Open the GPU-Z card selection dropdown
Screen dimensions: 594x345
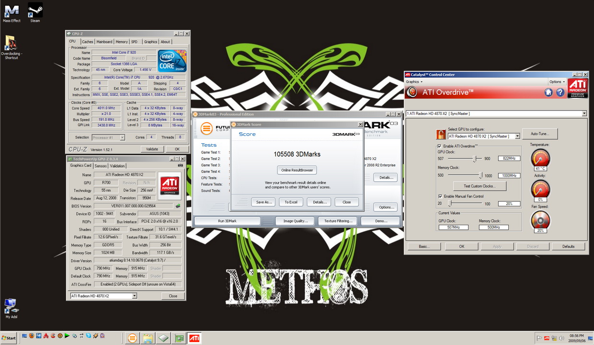pos(103,296)
